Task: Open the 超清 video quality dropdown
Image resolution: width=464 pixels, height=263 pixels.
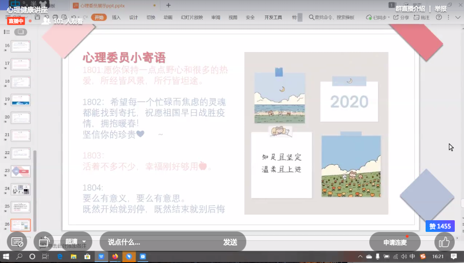Action: (x=76, y=242)
